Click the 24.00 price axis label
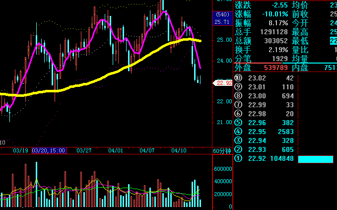337x210 pixels. pyautogui.click(x=225, y=61)
